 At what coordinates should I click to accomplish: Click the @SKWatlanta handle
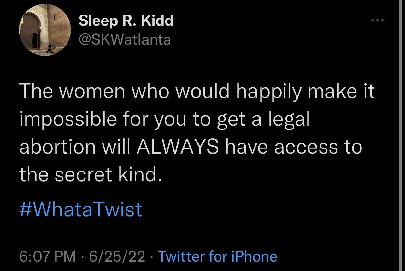(x=125, y=39)
